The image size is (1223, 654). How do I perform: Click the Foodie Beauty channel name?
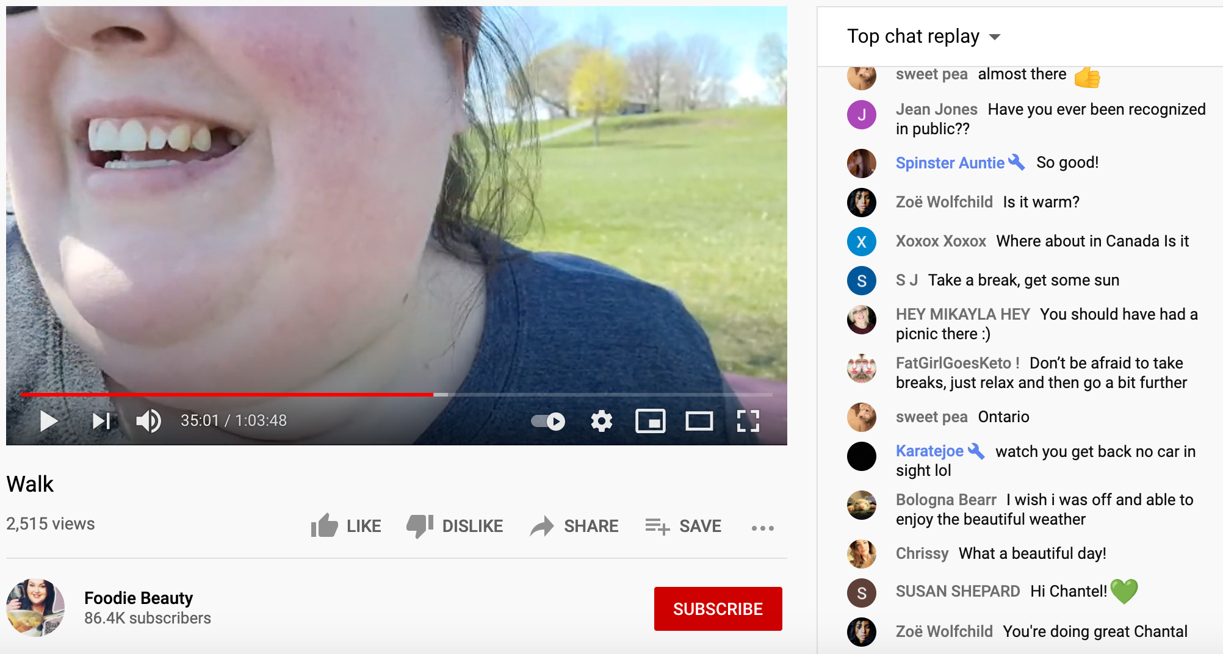pos(139,598)
